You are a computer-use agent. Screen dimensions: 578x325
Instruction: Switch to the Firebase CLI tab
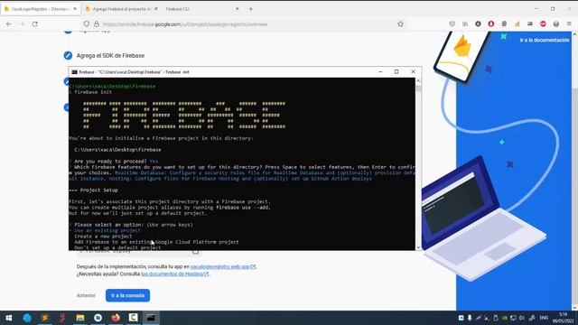(x=202, y=9)
